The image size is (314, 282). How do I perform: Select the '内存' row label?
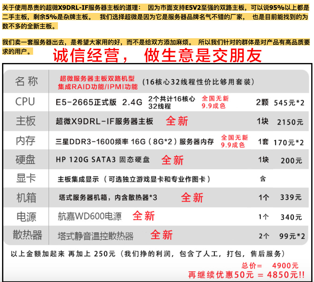pyautogui.click(x=25, y=140)
